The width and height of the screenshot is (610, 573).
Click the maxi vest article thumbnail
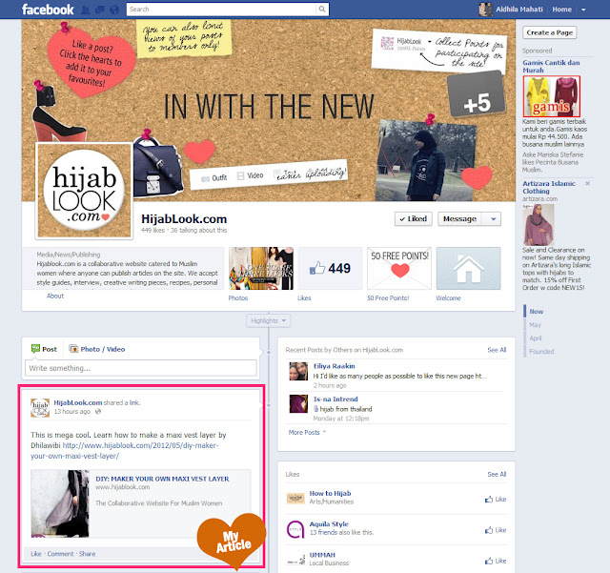[x=60, y=503]
